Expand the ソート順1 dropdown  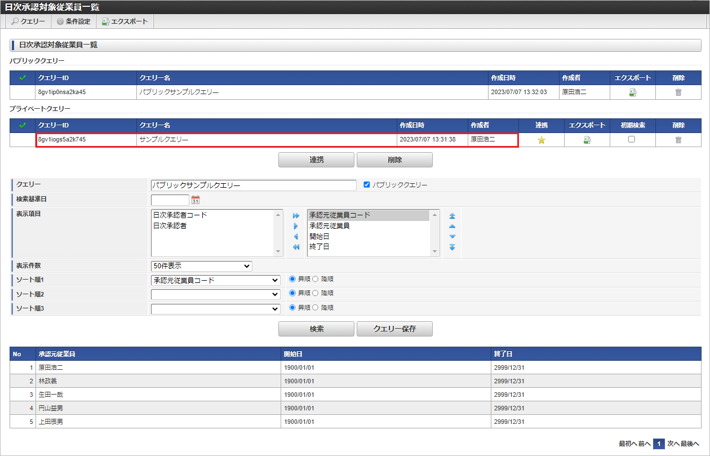click(215, 280)
